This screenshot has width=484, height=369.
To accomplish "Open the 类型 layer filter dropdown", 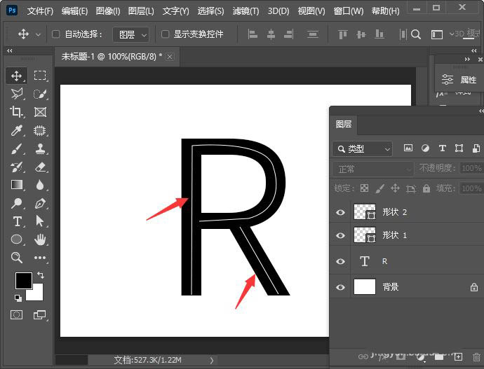I will (x=363, y=148).
